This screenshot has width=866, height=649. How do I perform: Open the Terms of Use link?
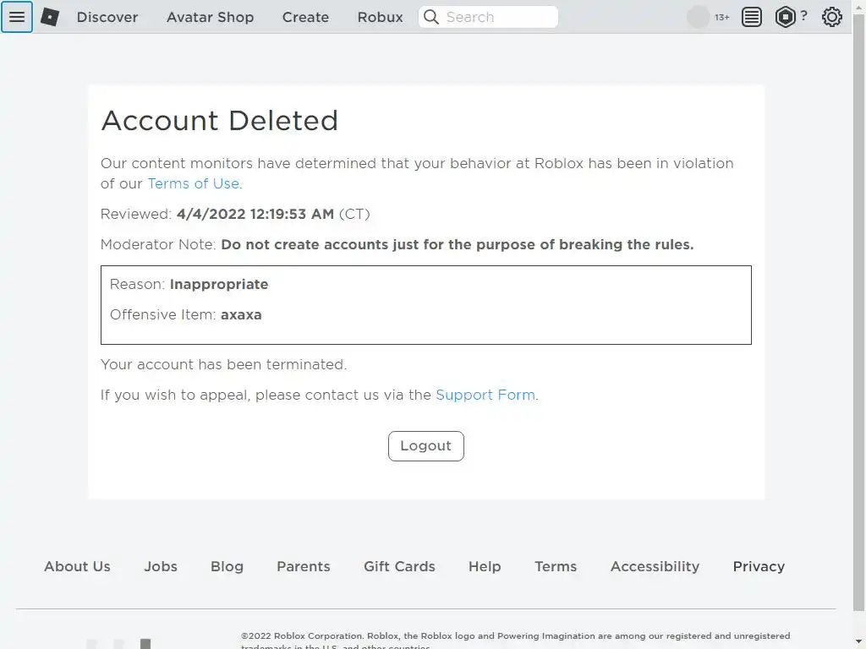194,183
